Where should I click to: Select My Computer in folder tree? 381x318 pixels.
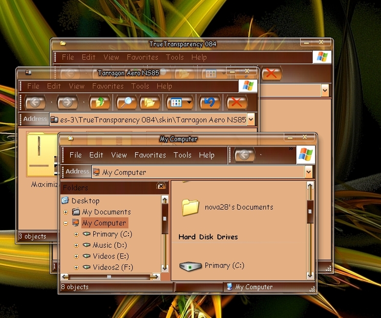(104, 223)
